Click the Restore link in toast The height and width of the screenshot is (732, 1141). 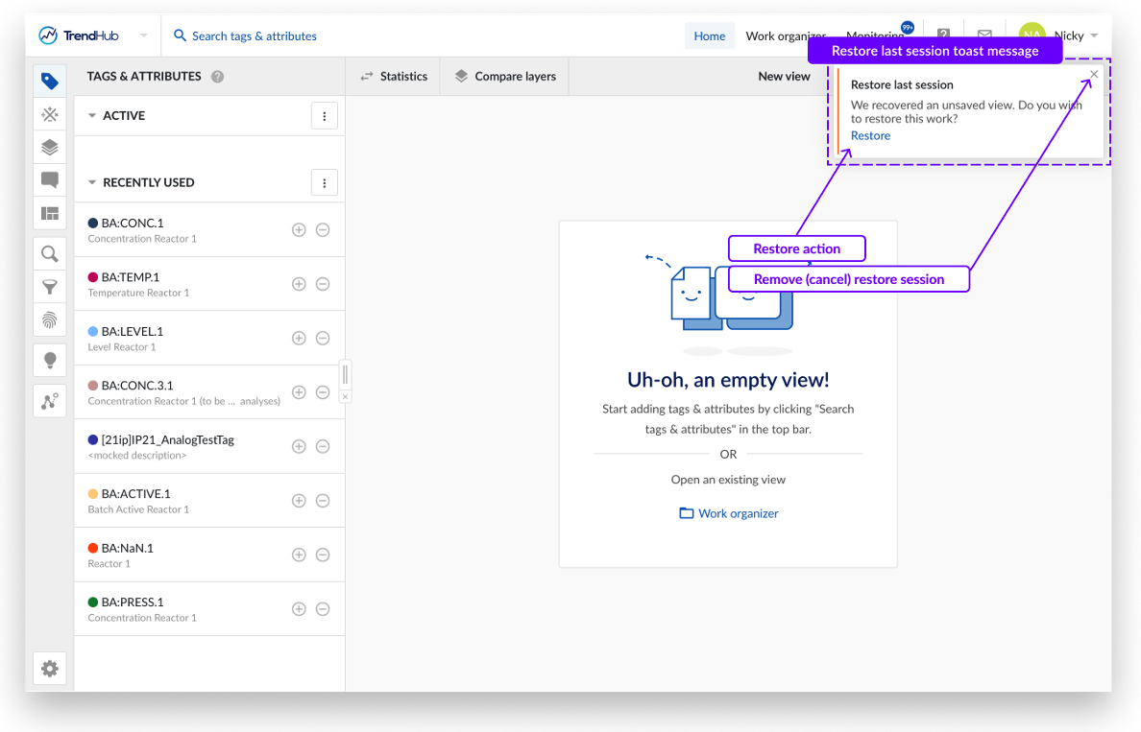pyautogui.click(x=870, y=136)
